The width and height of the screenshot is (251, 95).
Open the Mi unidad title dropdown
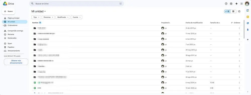pyautogui.click(x=39, y=11)
